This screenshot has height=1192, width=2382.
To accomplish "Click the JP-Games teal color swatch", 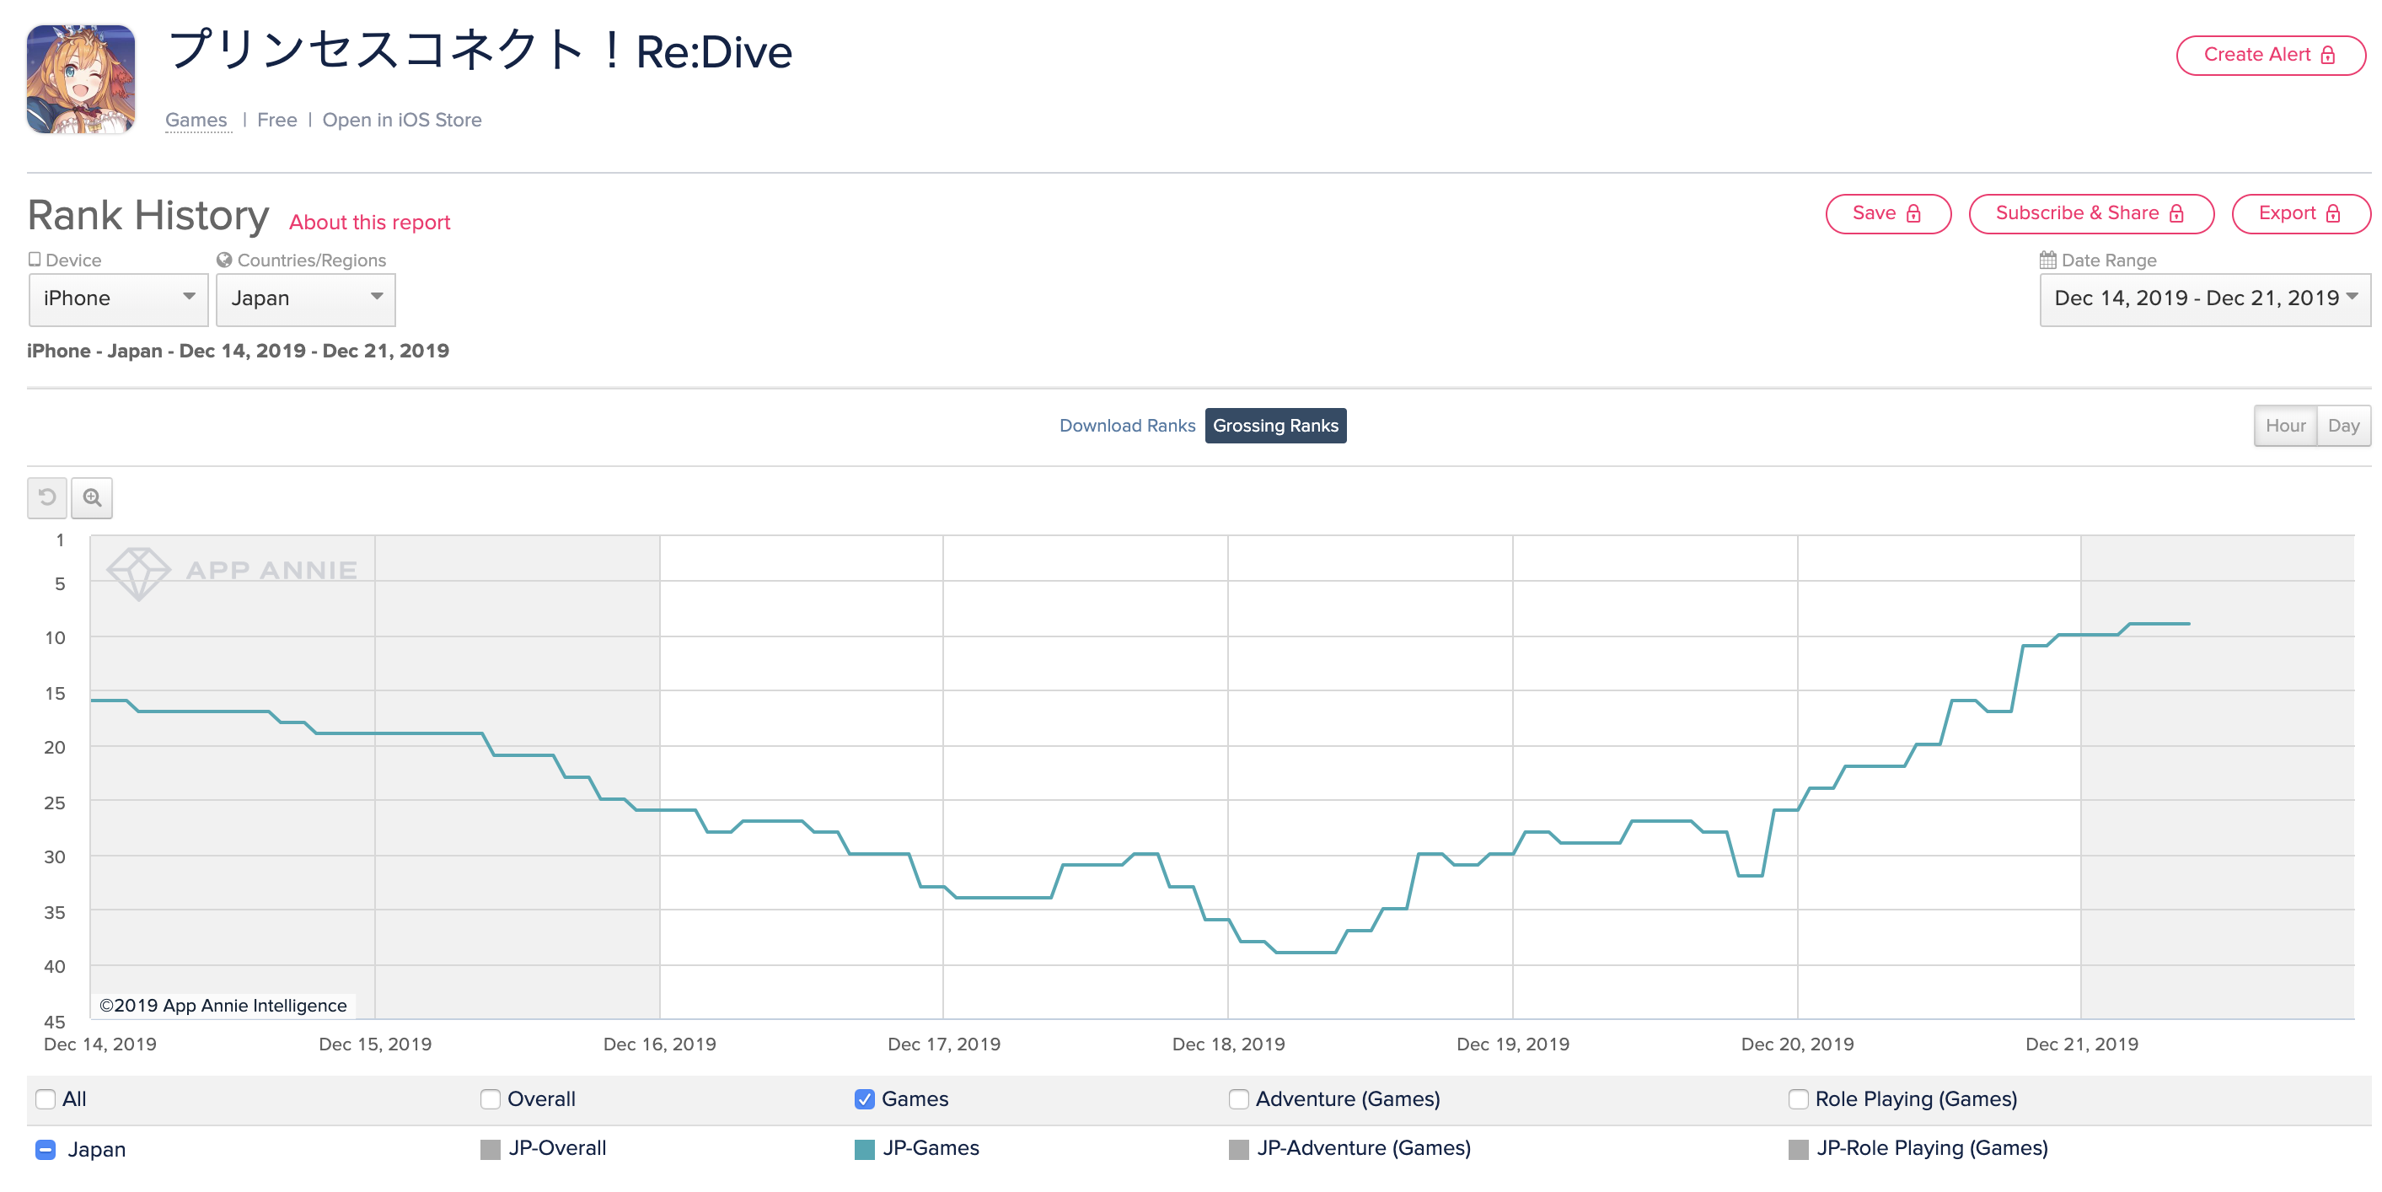I will point(865,1150).
